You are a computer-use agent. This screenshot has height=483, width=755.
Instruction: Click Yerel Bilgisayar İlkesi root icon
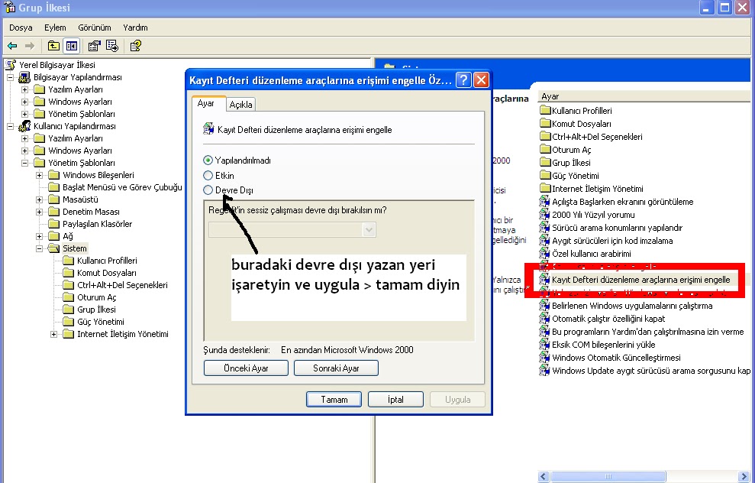[x=11, y=65]
